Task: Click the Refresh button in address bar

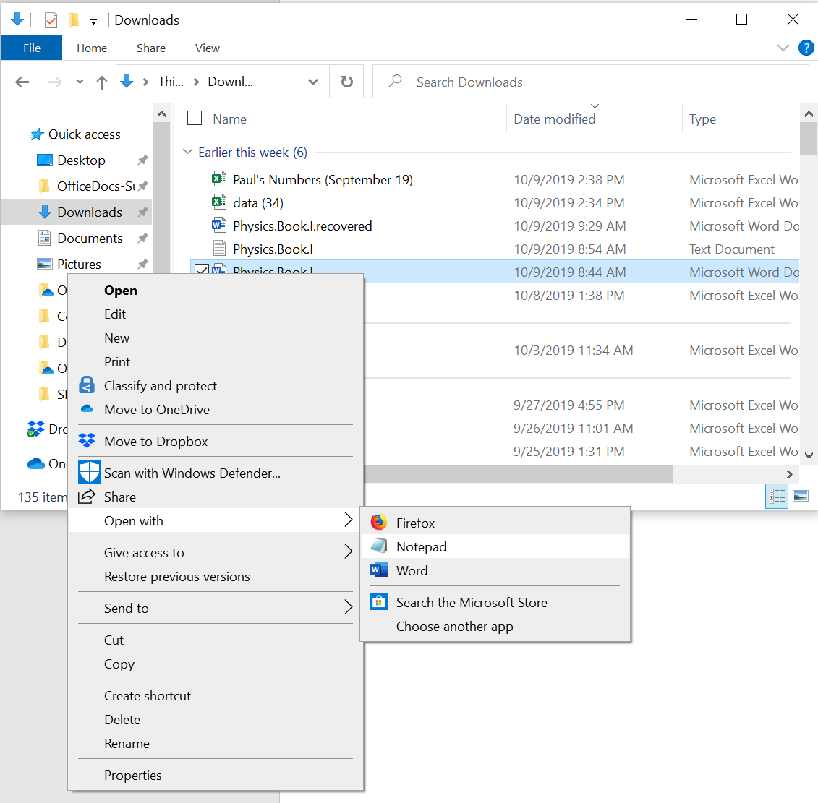Action: tap(347, 82)
